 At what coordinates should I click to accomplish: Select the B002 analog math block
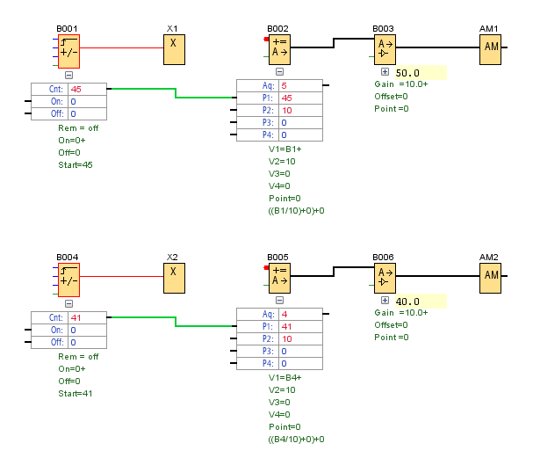(279, 49)
